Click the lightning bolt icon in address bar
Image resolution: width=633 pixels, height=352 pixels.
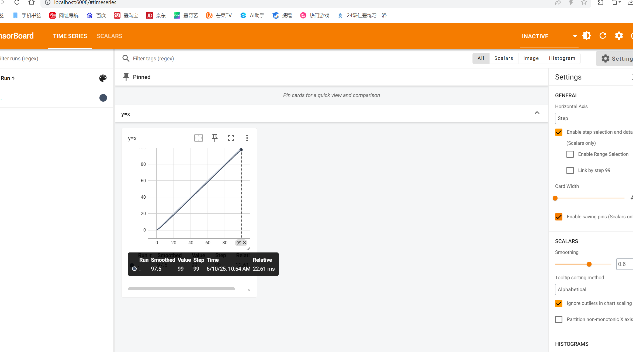571,2
